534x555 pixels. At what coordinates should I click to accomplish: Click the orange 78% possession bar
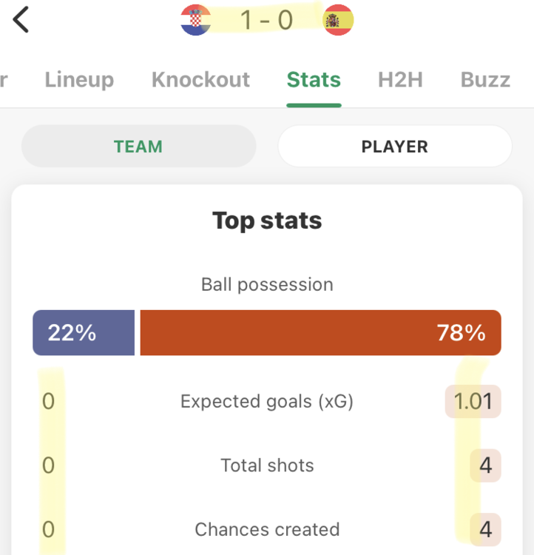tap(320, 333)
